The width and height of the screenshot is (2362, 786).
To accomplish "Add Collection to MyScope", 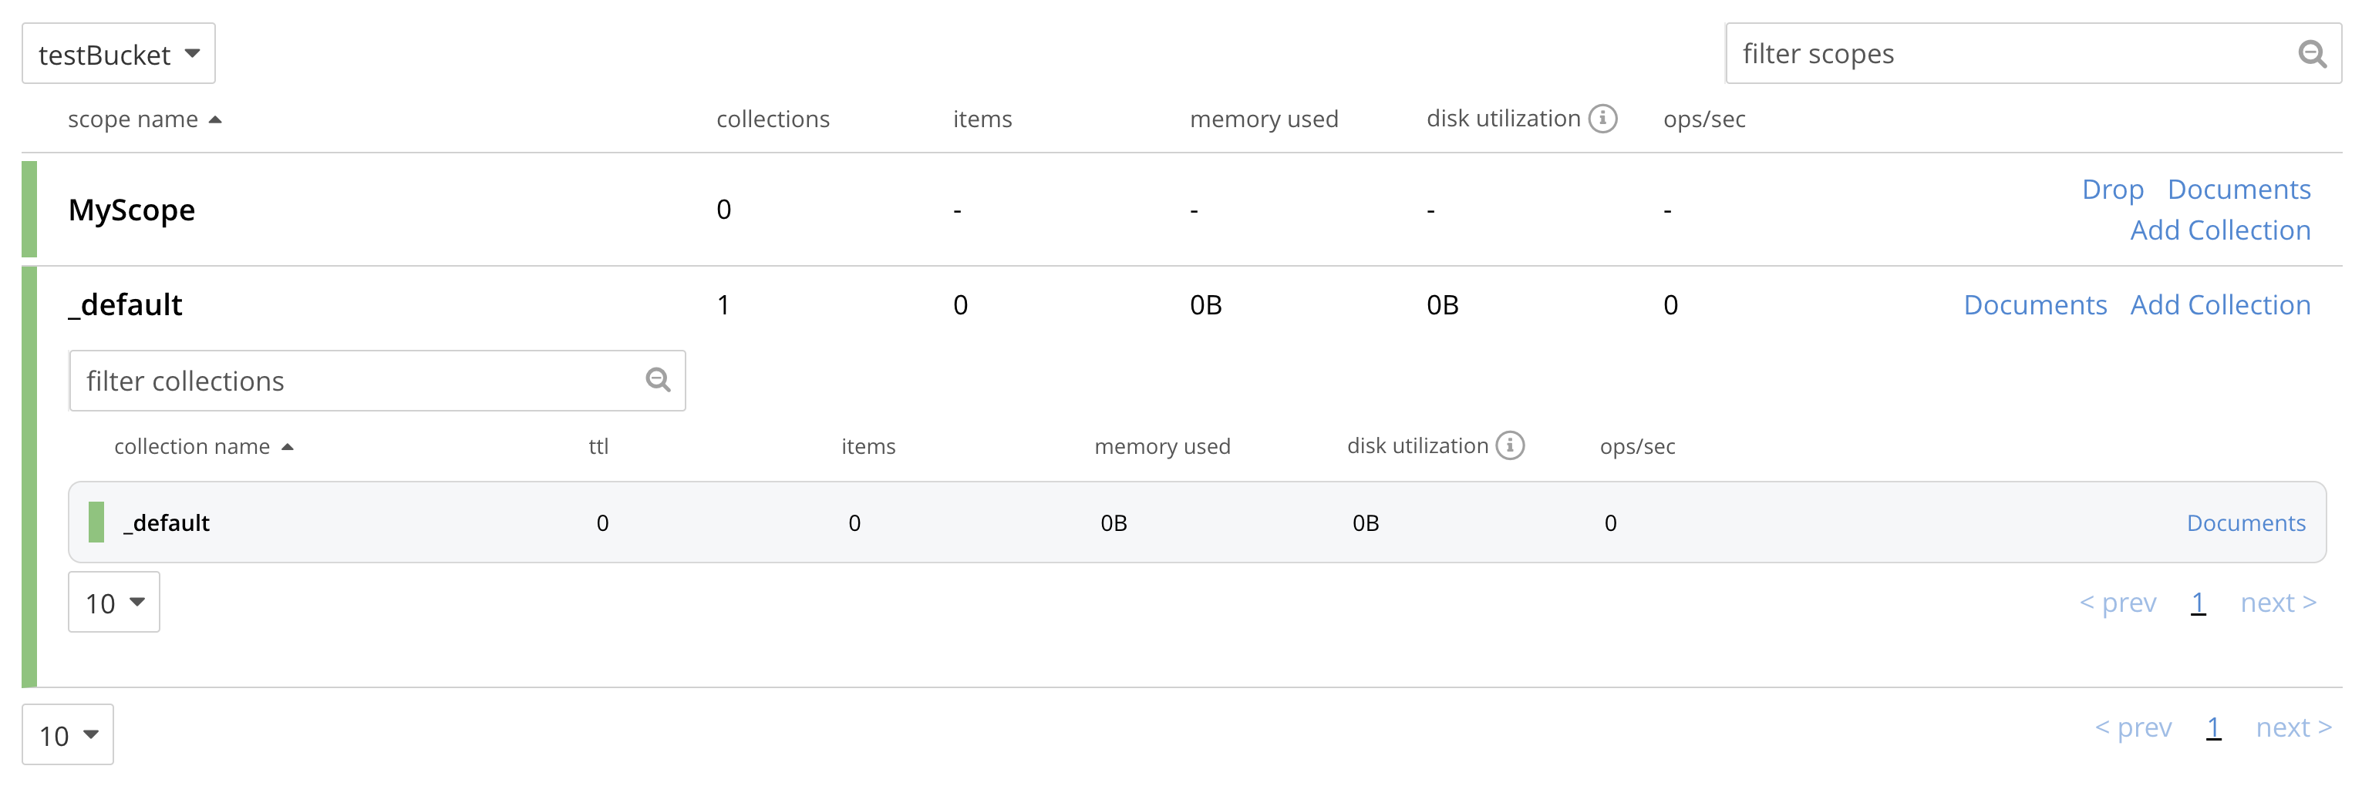I will pyautogui.click(x=2219, y=230).
